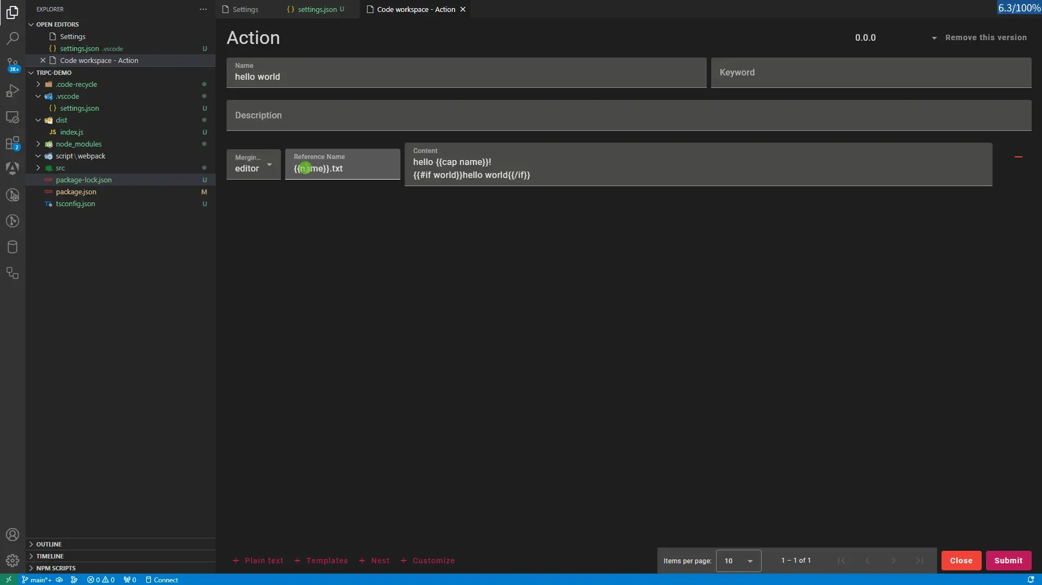Focus the Description input field
The width and height of the screenshot is (1042, 585).
coord(629,115)
